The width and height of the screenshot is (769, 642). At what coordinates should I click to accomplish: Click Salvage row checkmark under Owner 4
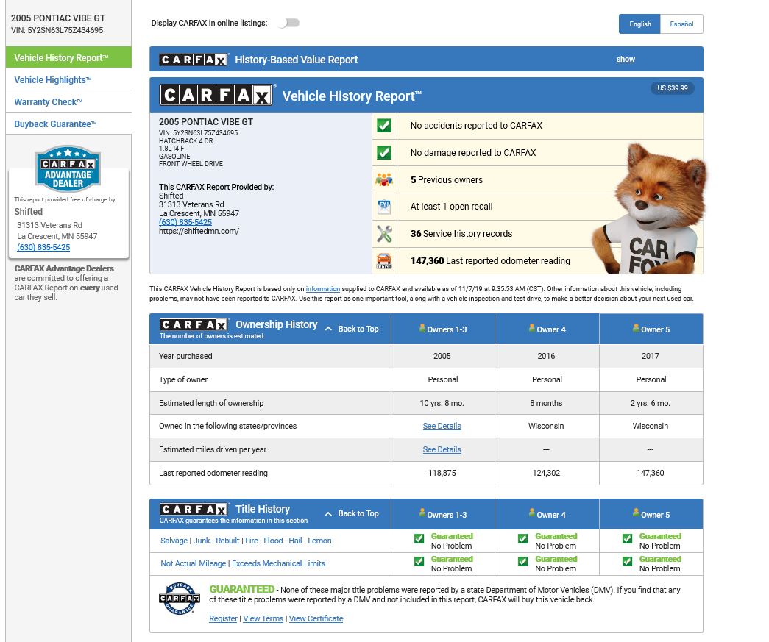point(522,538)
